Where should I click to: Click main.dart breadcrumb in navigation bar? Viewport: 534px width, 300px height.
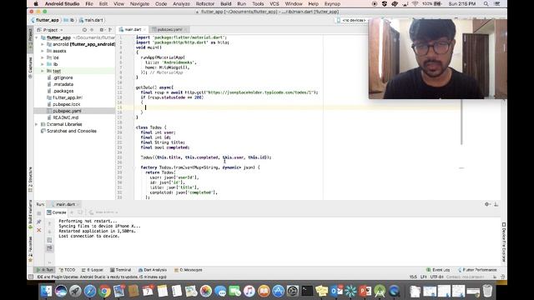pyautogui.click(x=91, y=20)
